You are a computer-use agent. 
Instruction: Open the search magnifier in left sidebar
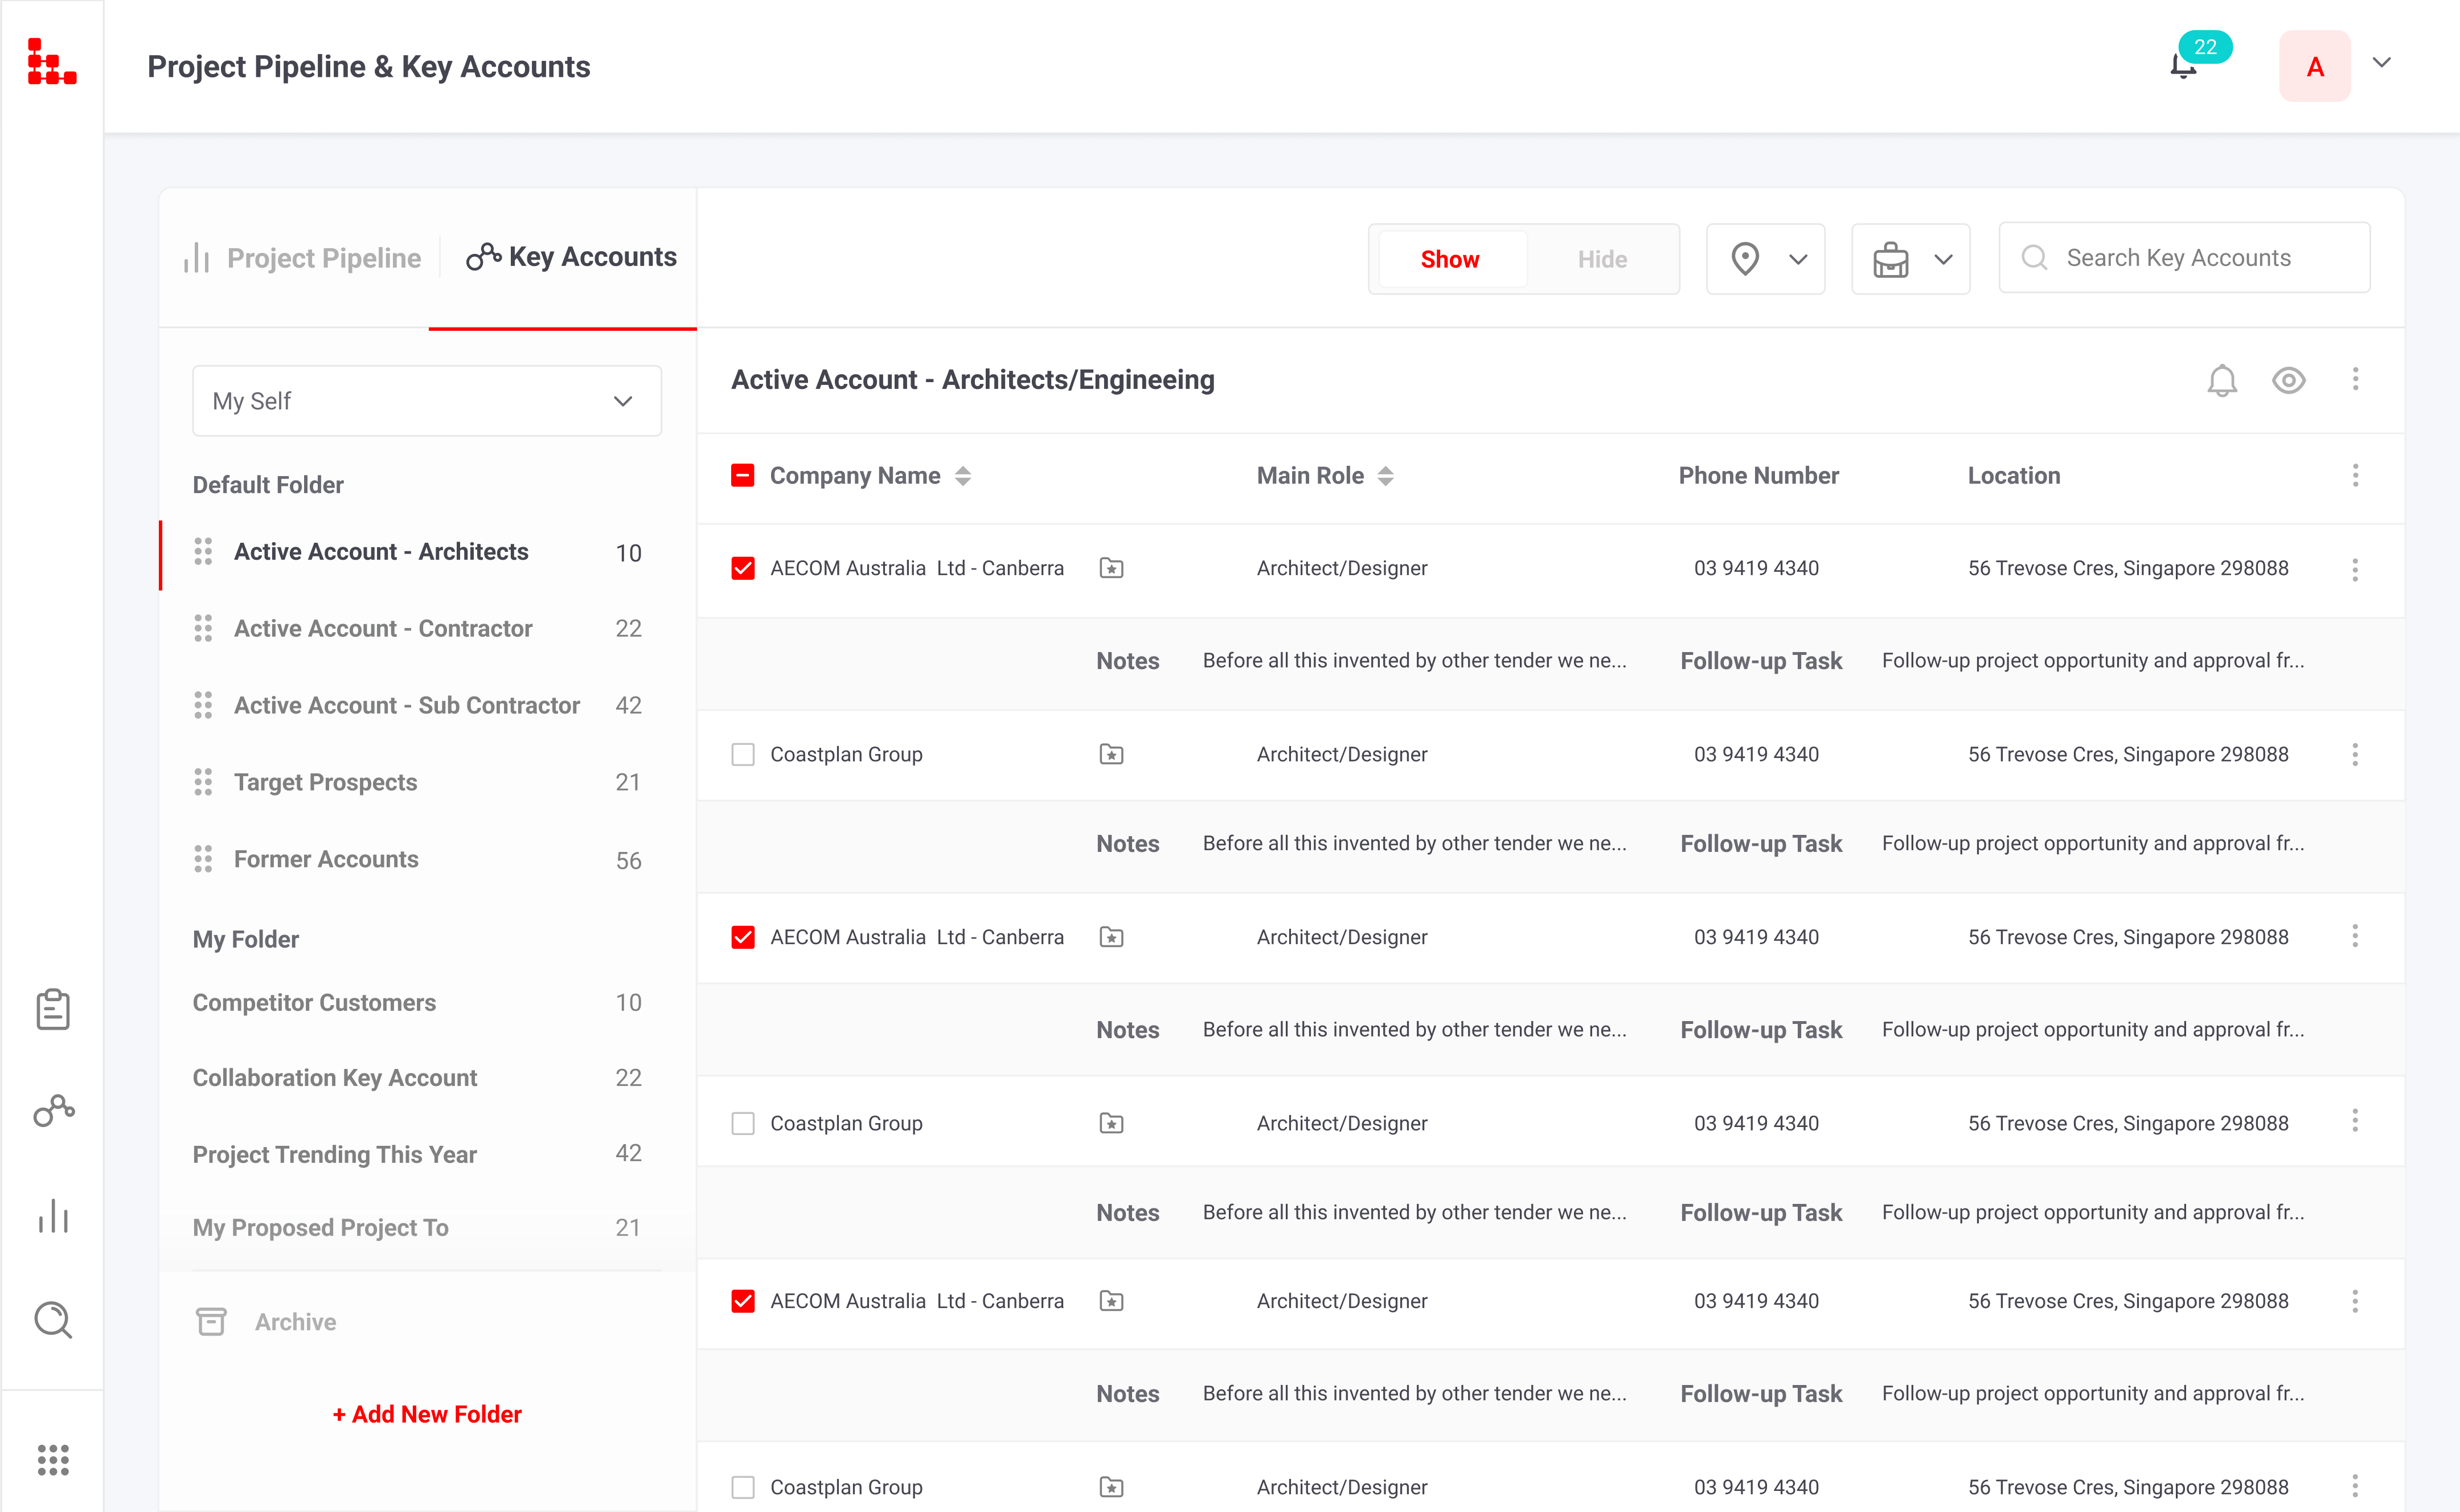[x=53, y=1320]
